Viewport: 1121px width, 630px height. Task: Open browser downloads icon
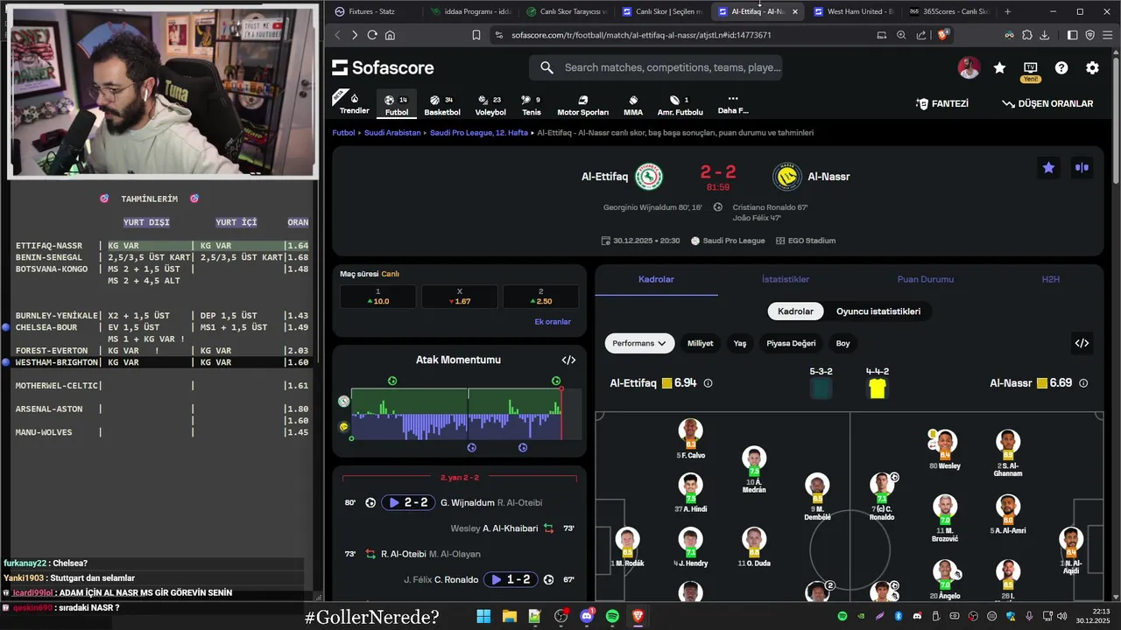[1044, 35]
